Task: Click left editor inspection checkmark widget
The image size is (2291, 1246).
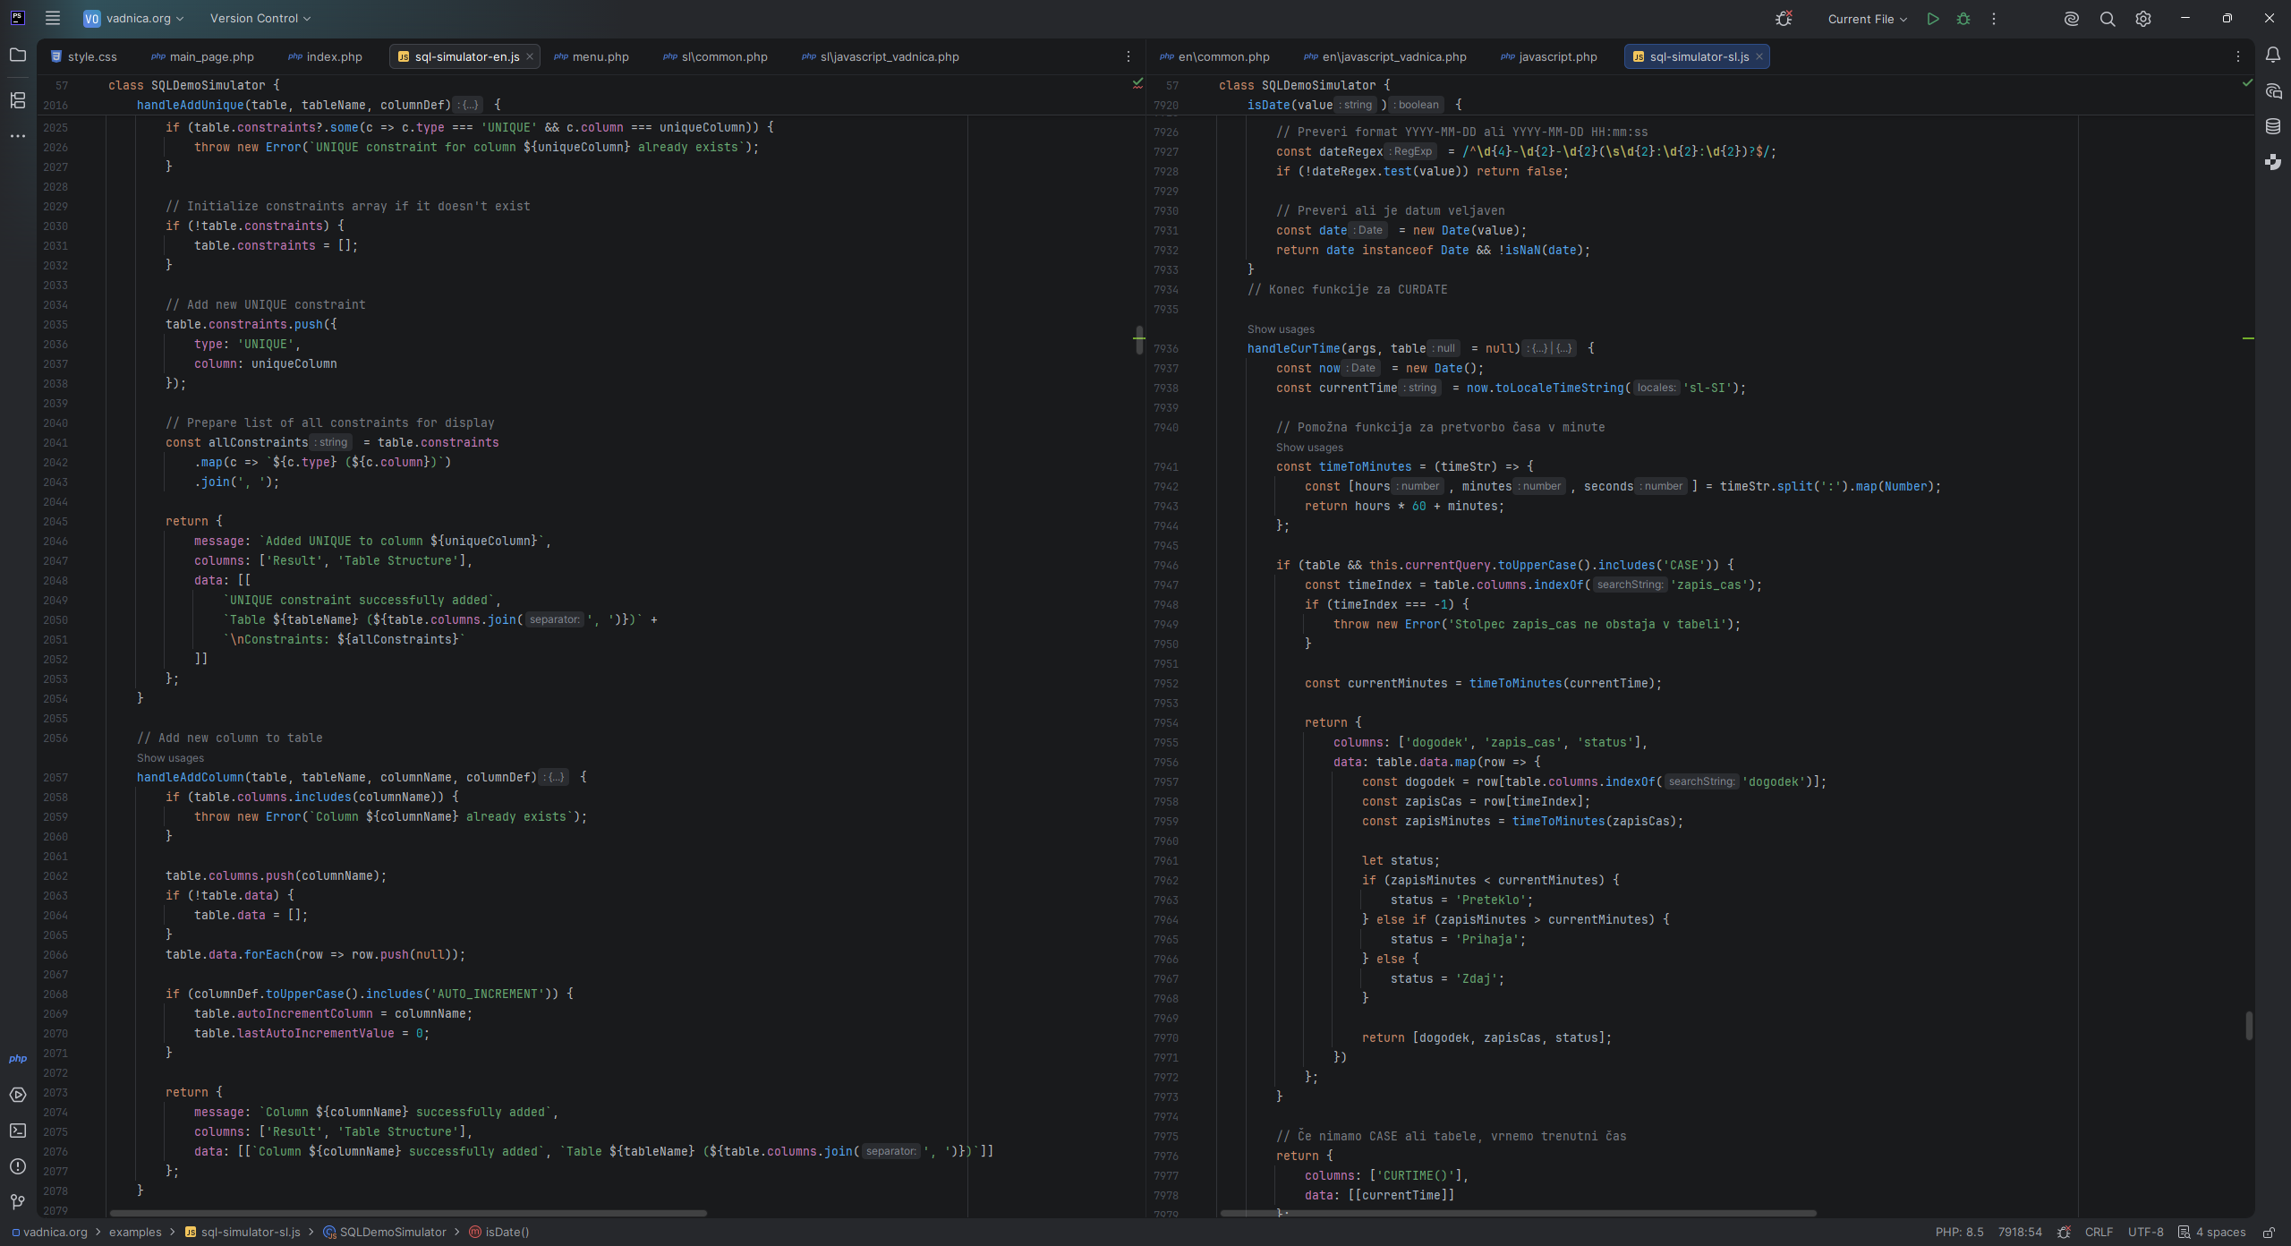Action: [1137, 83]
